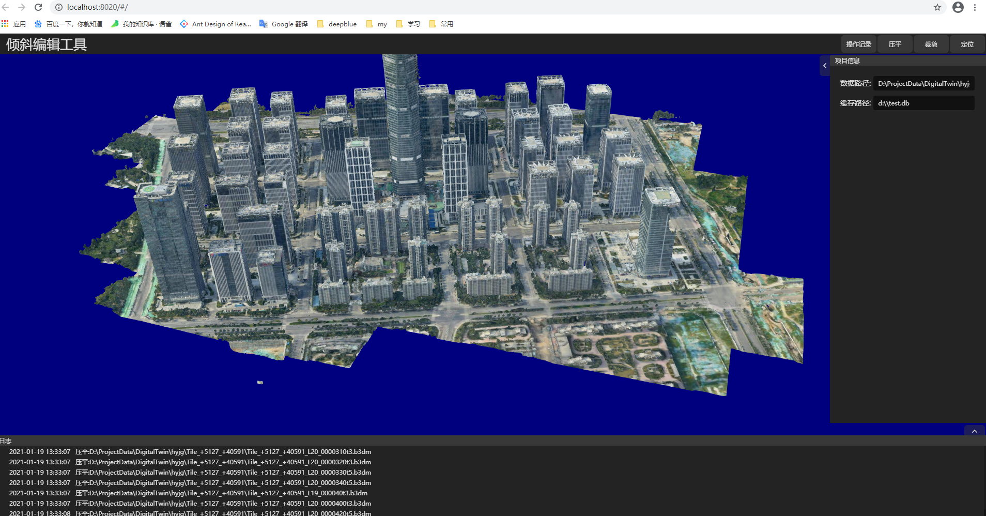Open the 百度一下 bookmark
The height and width of the screenshot is (516, 986).
coord(69,24)
